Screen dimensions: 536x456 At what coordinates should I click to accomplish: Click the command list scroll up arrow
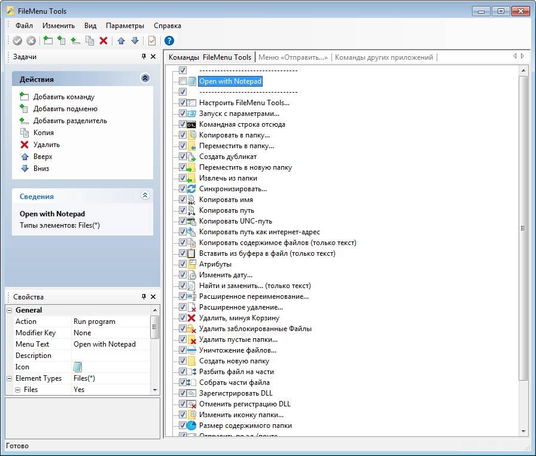click(x=523, y=71)
